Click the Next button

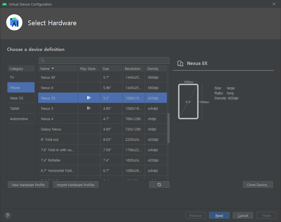[219, 216]
